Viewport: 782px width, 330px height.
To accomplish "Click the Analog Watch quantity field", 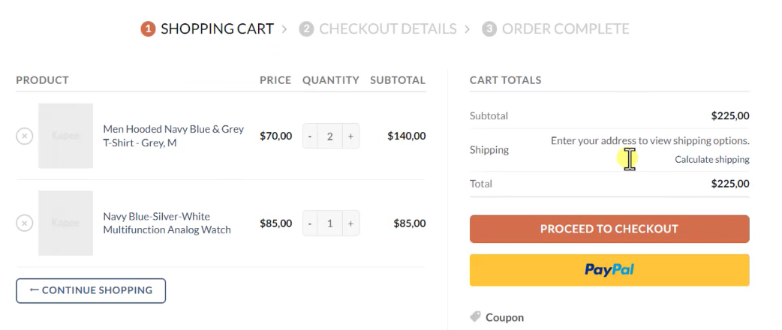I will pyautogui.click(x=330, y=223).
